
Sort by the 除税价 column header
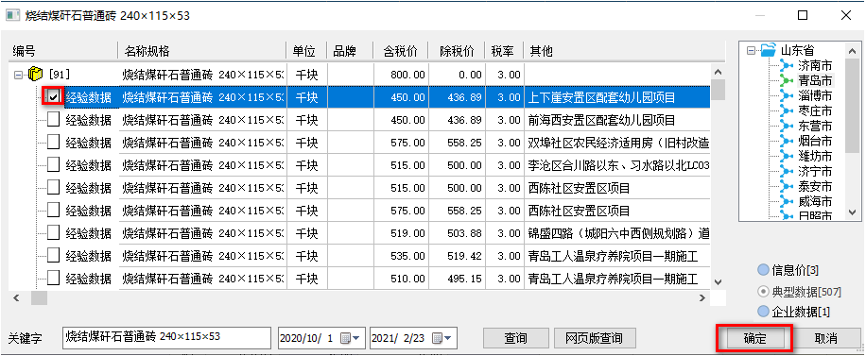click(x=457, y=52)
